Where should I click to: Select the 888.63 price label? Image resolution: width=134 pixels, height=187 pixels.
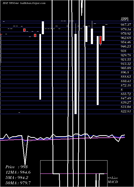(x=126, y=77)
